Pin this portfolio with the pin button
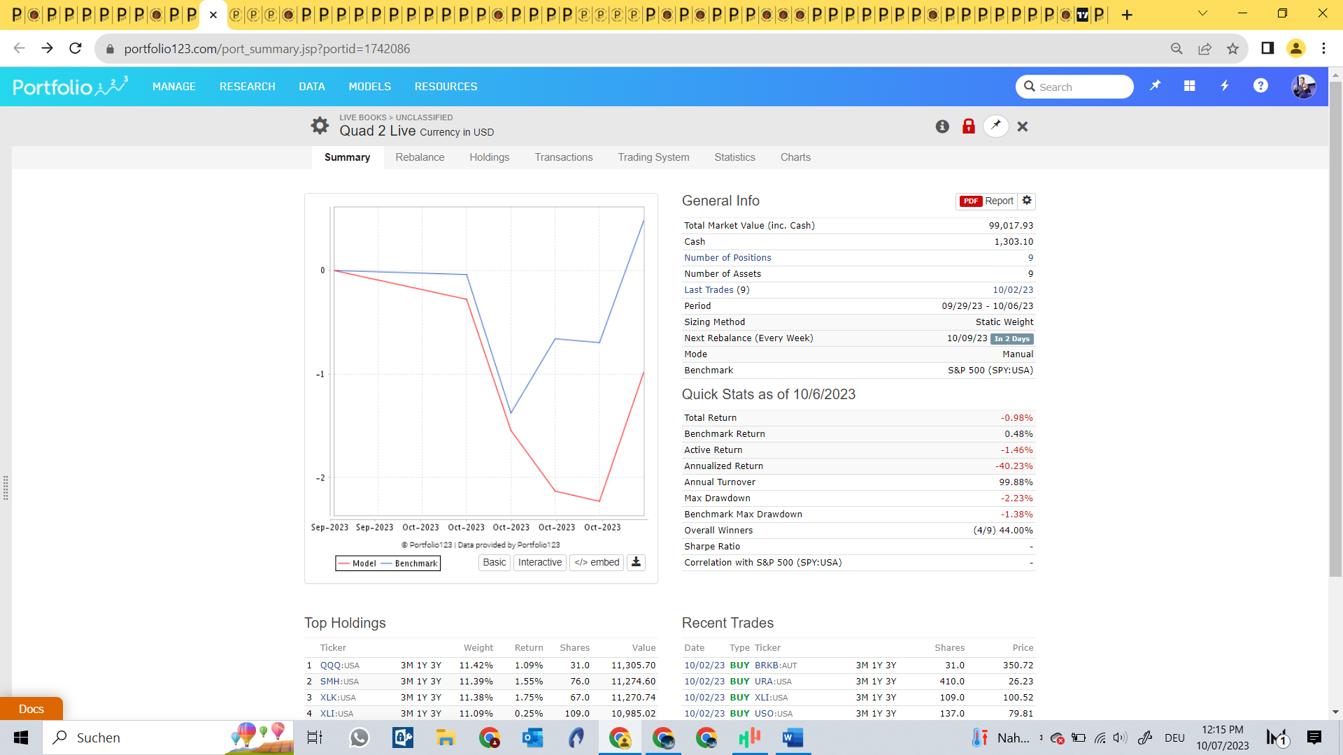 click(x=995, y=127)
